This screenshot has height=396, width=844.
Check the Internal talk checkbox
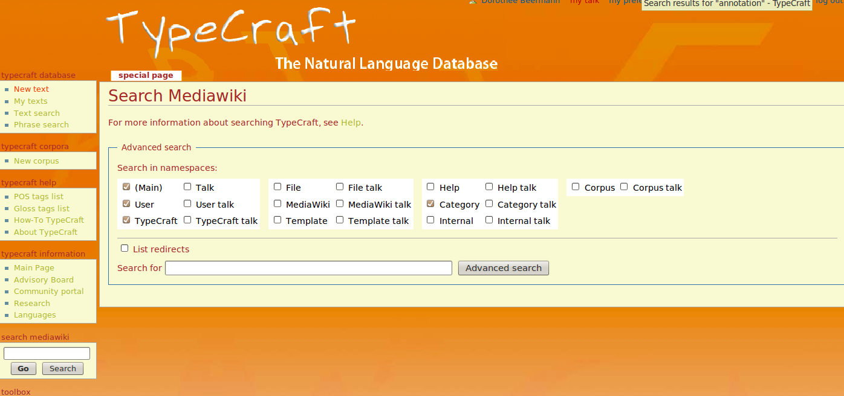tap(489, 220)
